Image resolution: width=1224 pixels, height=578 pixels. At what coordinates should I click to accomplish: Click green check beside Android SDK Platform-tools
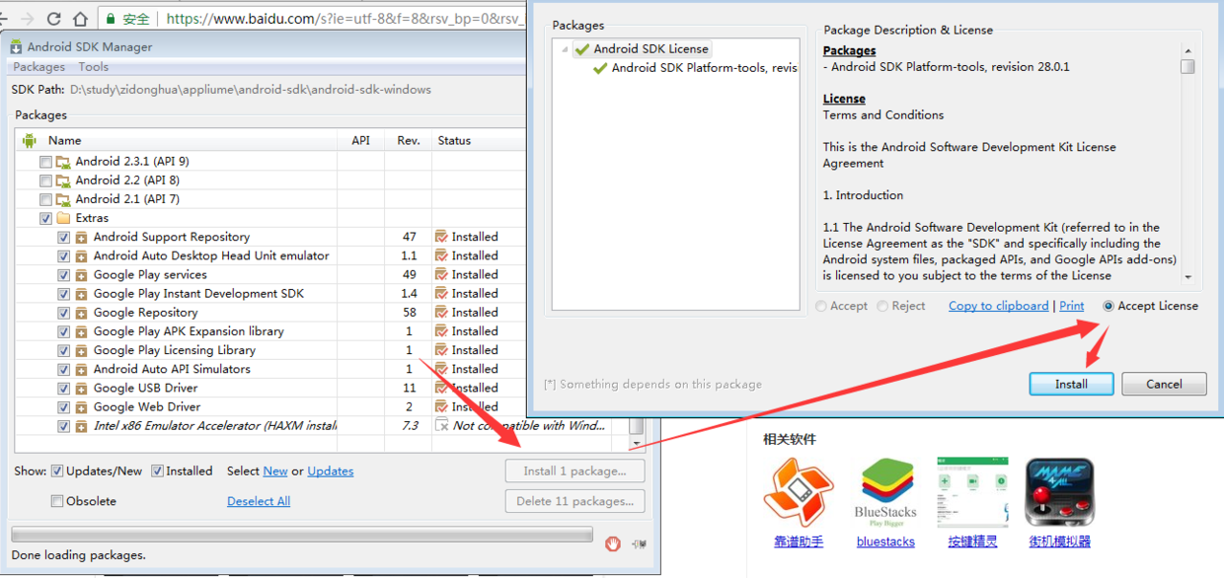pos(600,68)
